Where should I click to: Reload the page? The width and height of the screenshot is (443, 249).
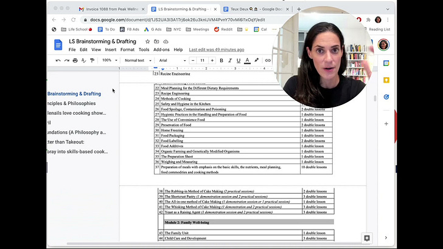click(74, 20)
